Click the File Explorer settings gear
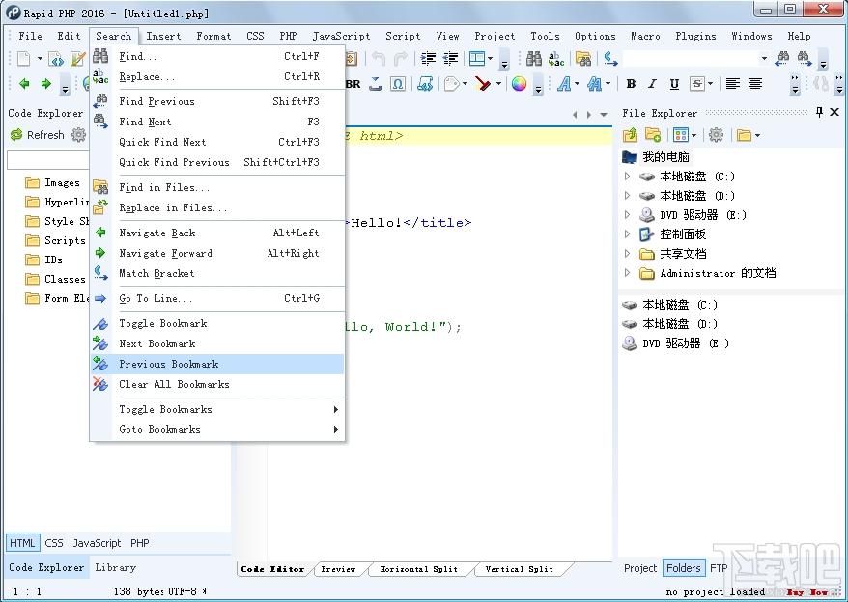The width and height of the screenshot is (848, 602). pos(716,135)
